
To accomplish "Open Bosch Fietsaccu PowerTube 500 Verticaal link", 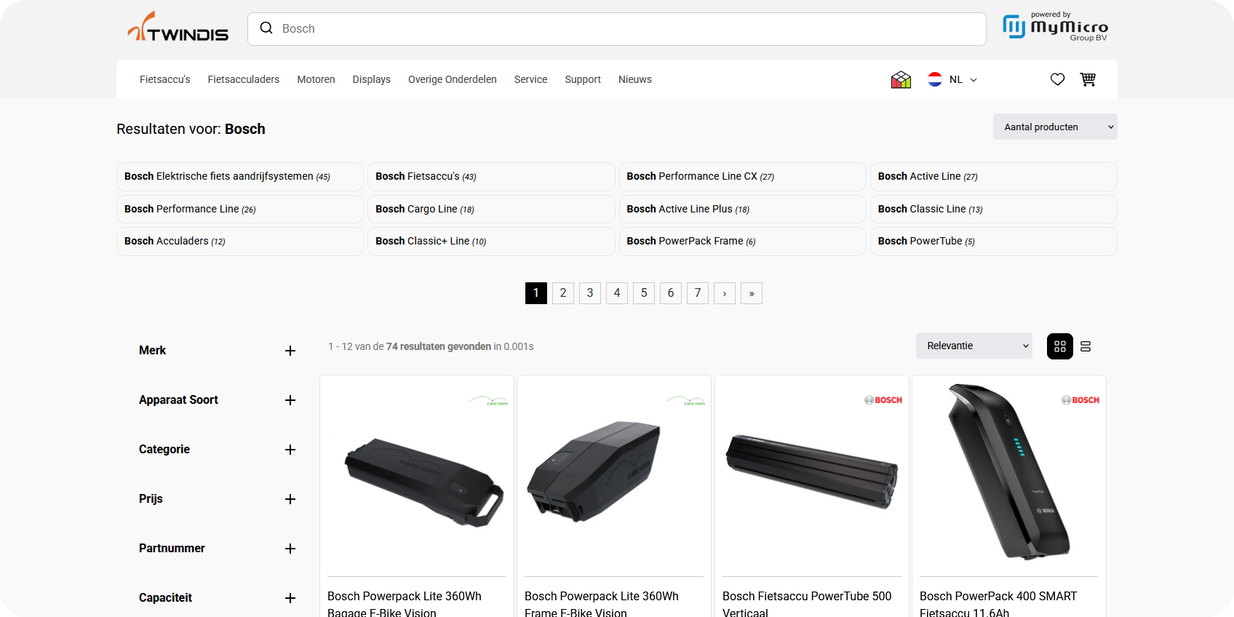I will tap(807, 604).
